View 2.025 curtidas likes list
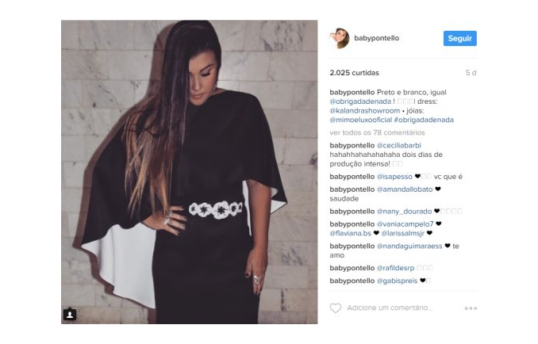Image resolution: width=538 pixels, height=344 pixels. (x=354, y=73)
